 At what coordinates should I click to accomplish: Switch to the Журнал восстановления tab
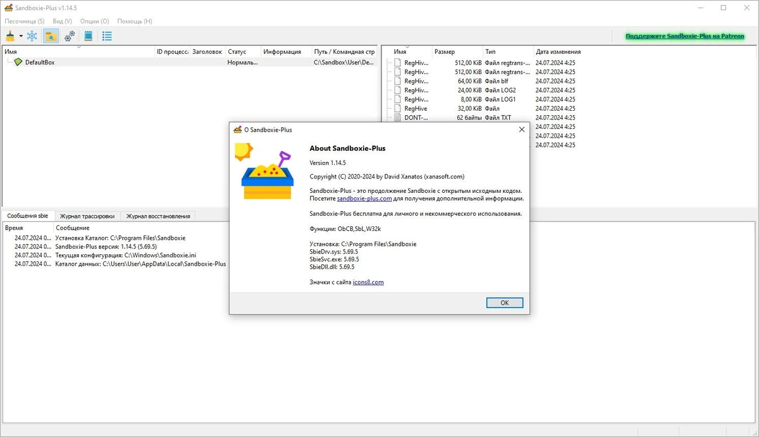(x=158, y=216)
